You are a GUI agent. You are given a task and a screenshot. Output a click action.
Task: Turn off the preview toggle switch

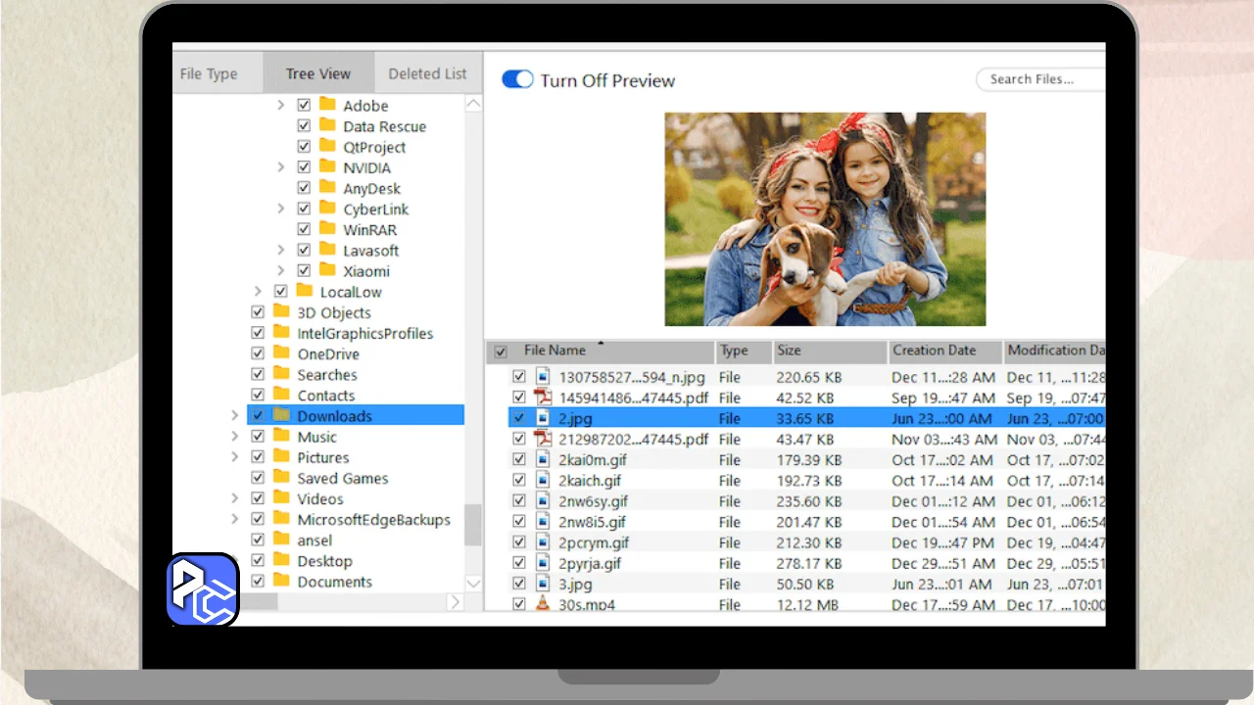pos(517,80)
